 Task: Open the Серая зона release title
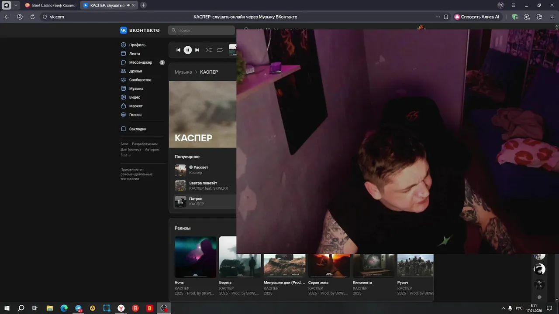tap(318, 283)
